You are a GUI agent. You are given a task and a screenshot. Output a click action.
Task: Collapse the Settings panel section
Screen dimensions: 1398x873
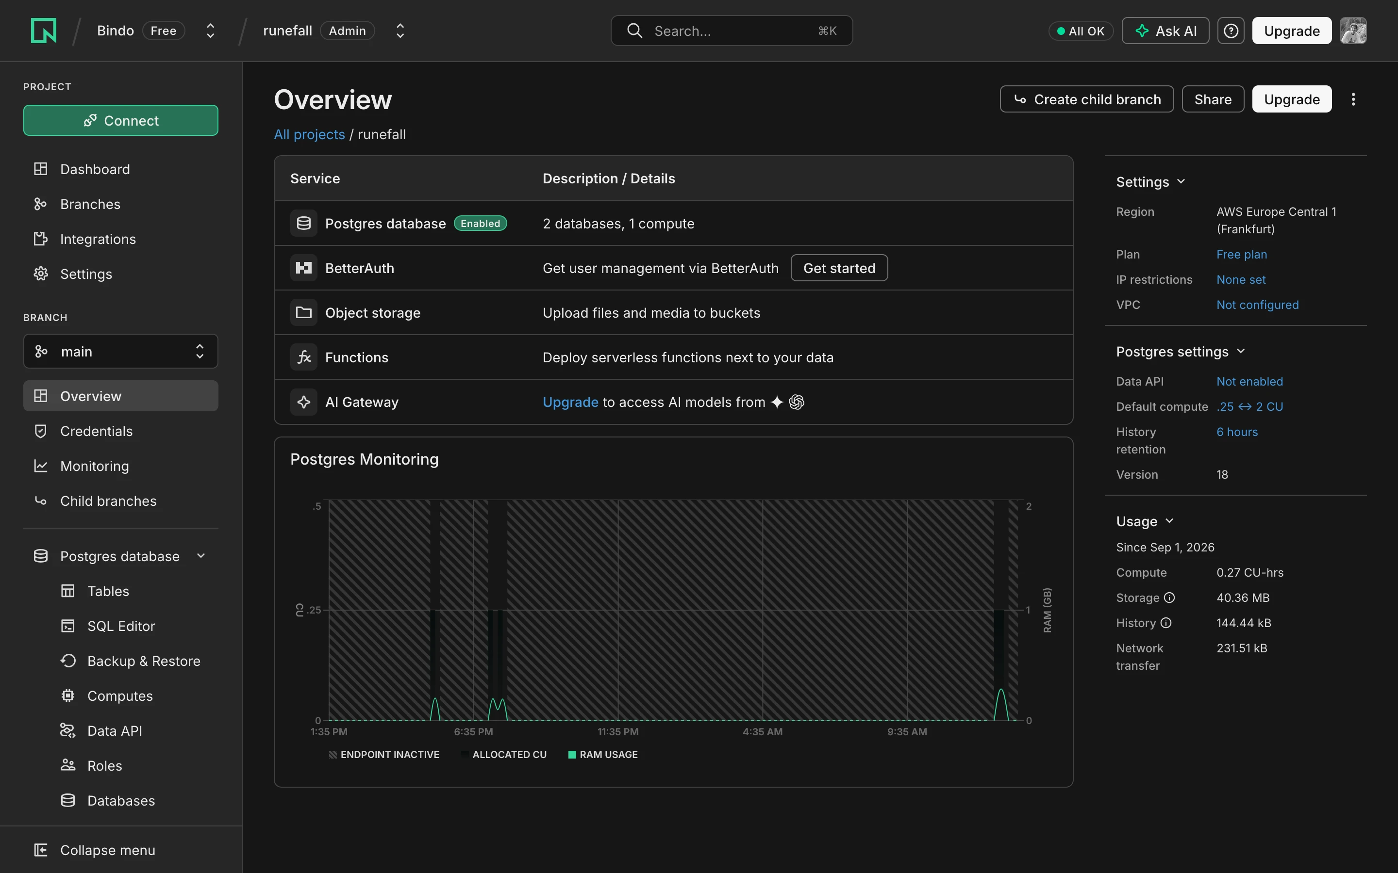tap(1181, 181)
